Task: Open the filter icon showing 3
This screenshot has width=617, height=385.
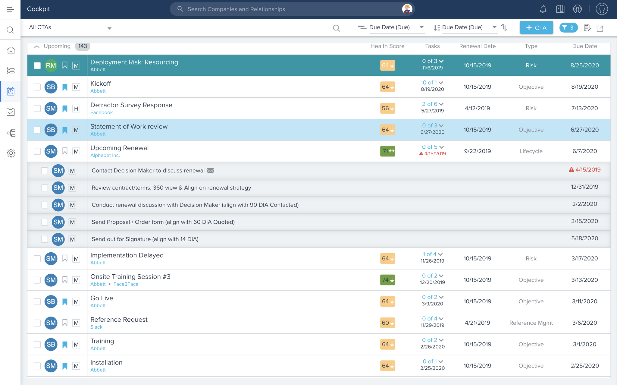Action: 568,28
